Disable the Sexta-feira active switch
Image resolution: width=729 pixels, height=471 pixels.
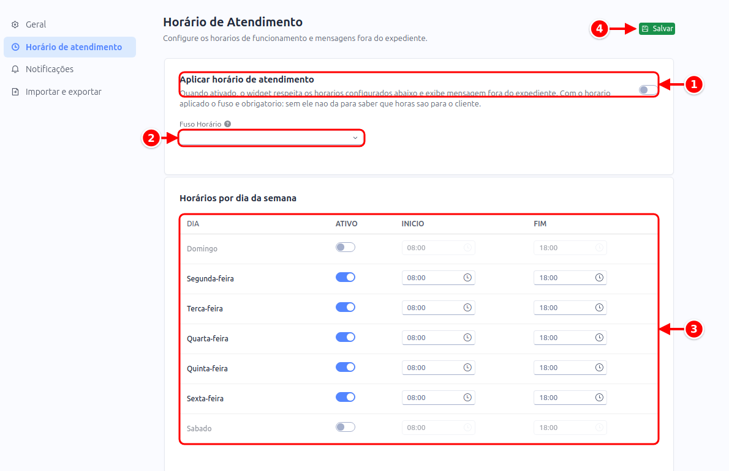[346, 397]
